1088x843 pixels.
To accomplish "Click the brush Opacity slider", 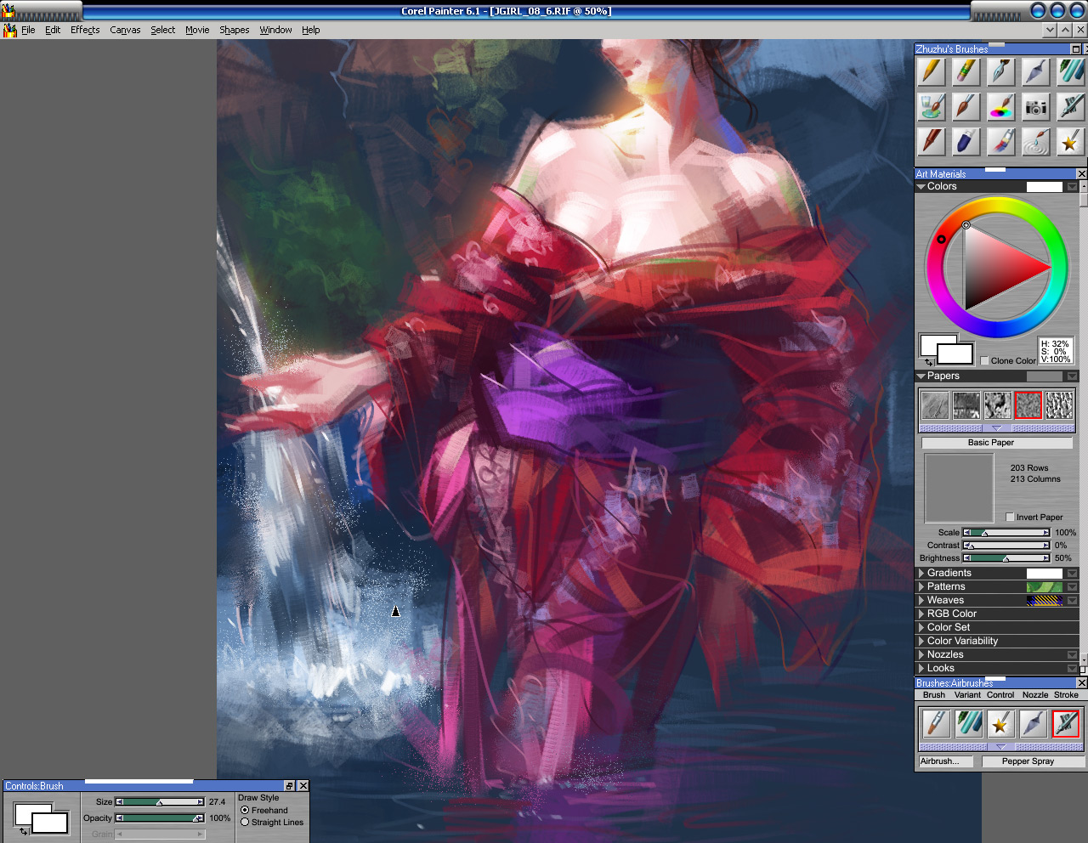I will point(160,818).
